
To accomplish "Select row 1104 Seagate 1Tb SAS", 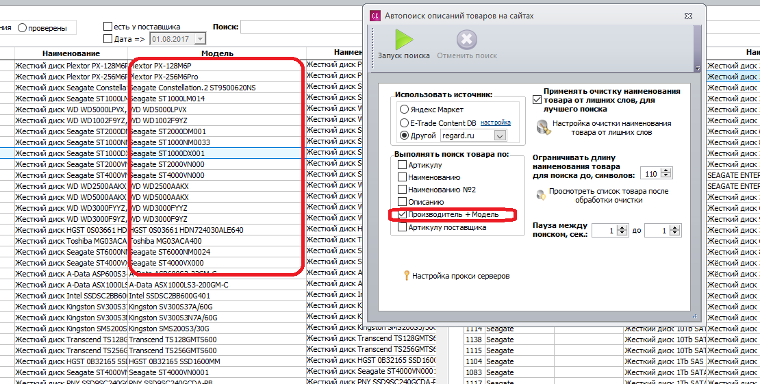I will click(611, 361).
